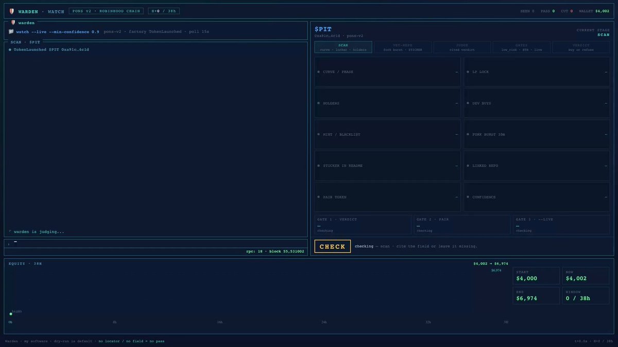Click the status dot for PAIR TOKEN
The width and height of the screenshot is (618, 347).
[x=318, y=197]
